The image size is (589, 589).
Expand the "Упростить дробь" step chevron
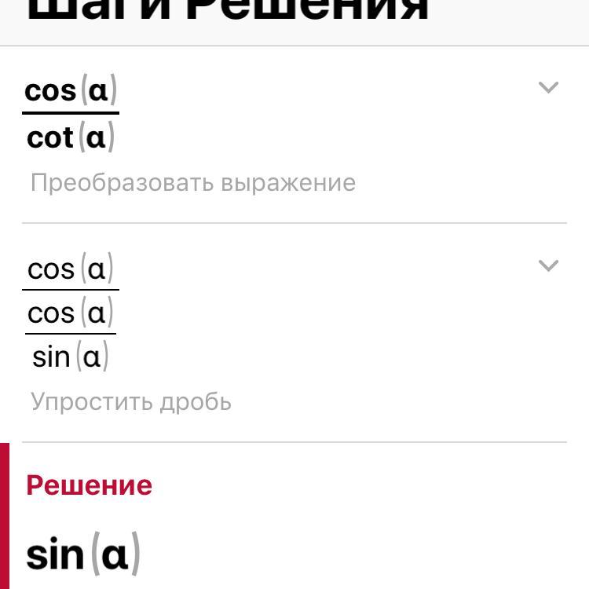click(x=548, y=265)
